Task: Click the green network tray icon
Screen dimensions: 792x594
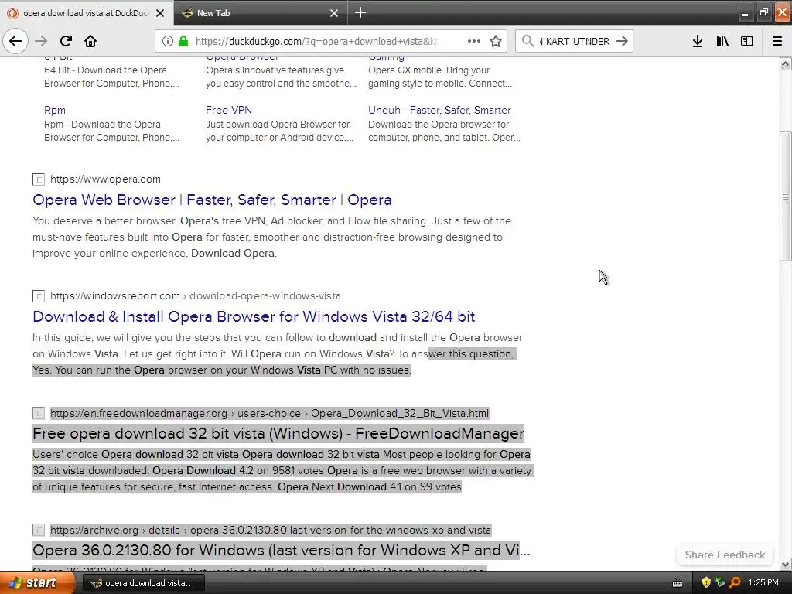Action: 720,582
